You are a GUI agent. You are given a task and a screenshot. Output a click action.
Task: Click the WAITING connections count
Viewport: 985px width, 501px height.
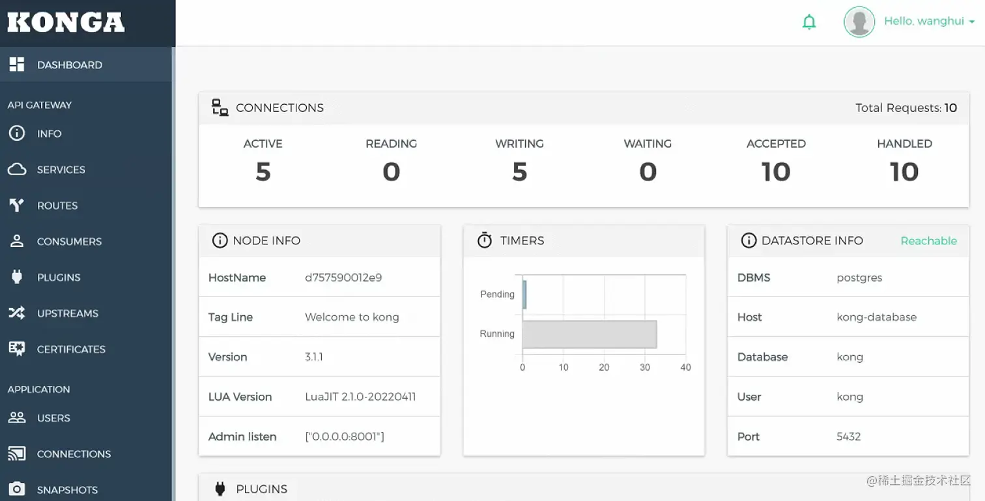pos(648,171)
